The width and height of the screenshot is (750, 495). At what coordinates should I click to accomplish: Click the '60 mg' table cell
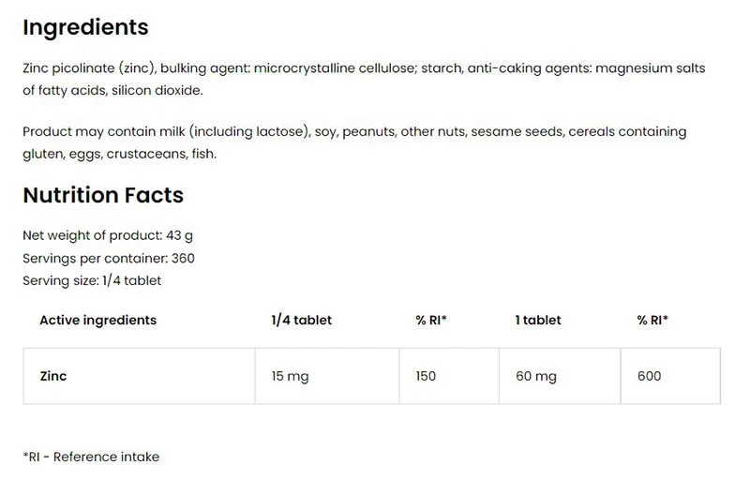(x=535, y=376)
